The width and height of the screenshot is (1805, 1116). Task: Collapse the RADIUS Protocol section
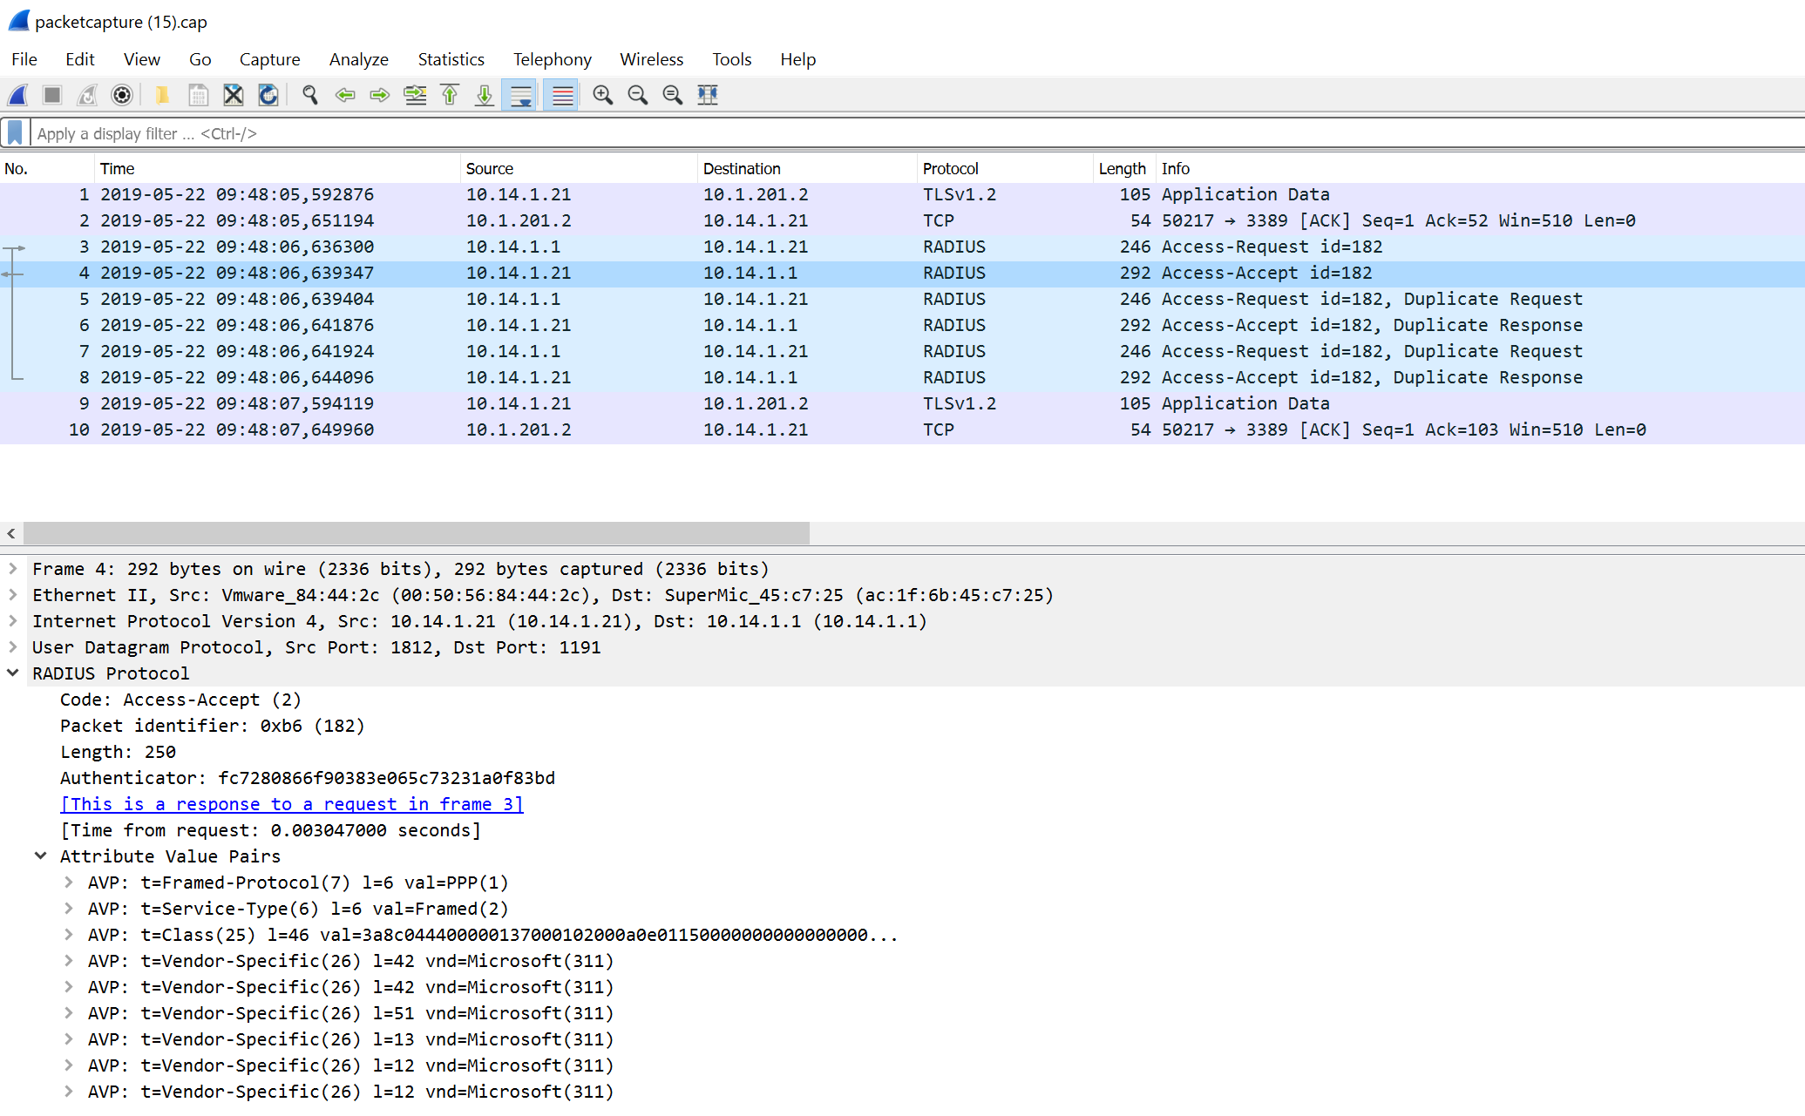click(13, 673)
